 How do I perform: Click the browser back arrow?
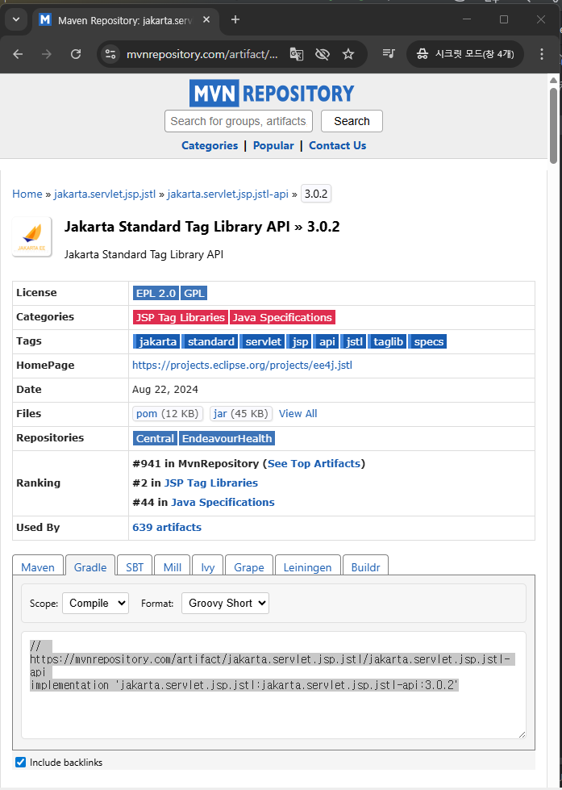[x=18, y=54]
